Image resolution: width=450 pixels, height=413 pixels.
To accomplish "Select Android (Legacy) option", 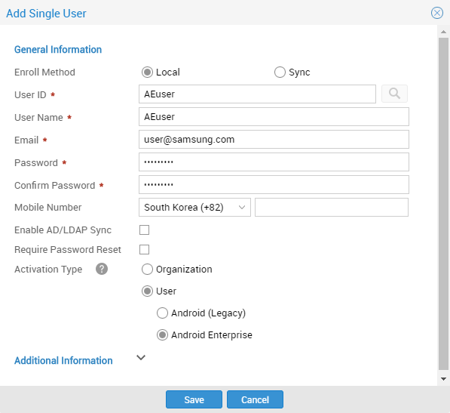I will (162, 313).
